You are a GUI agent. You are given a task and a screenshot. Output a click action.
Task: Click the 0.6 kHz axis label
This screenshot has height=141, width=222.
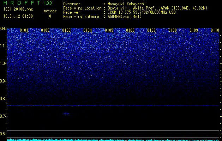[x=3, y=134]
